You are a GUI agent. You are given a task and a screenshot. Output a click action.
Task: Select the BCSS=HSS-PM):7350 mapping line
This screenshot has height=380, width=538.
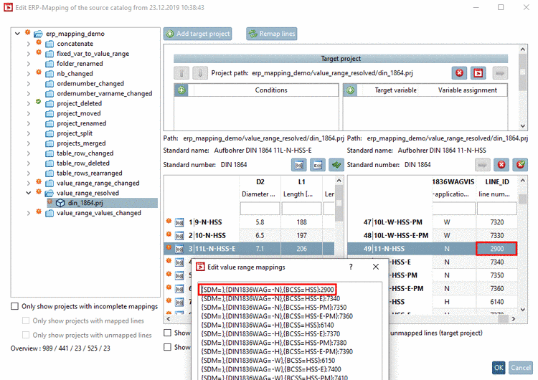coord(274,308)
